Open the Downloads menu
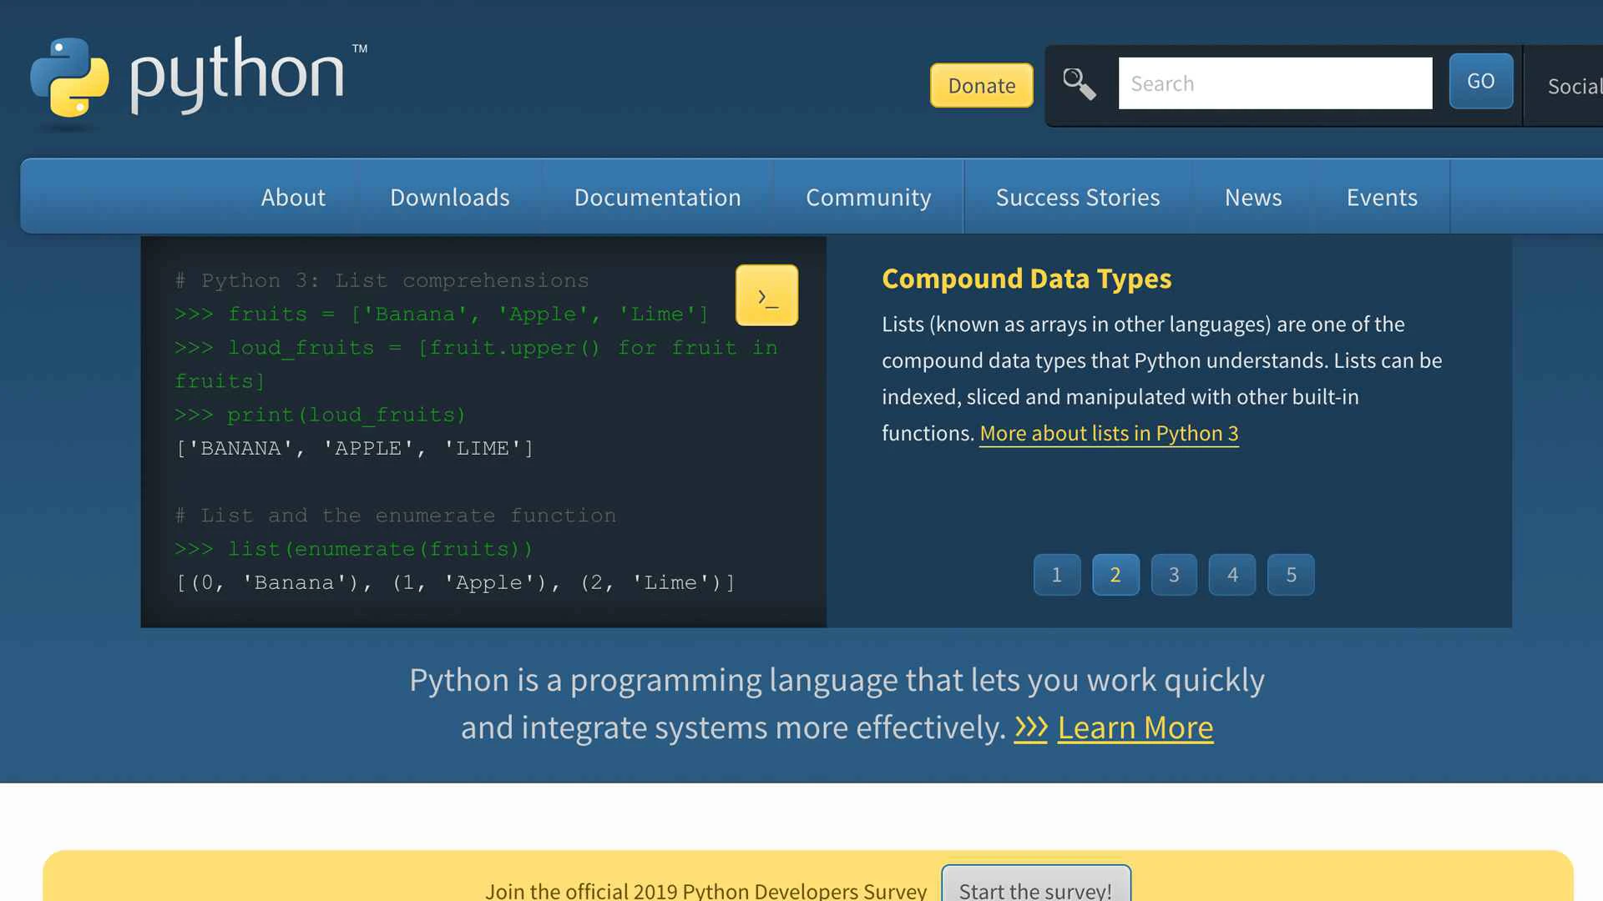Screen dimensions: 1603x901 click(449, 198)
